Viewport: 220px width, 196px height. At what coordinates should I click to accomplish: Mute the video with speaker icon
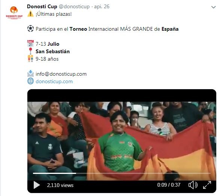click(193, 185)
